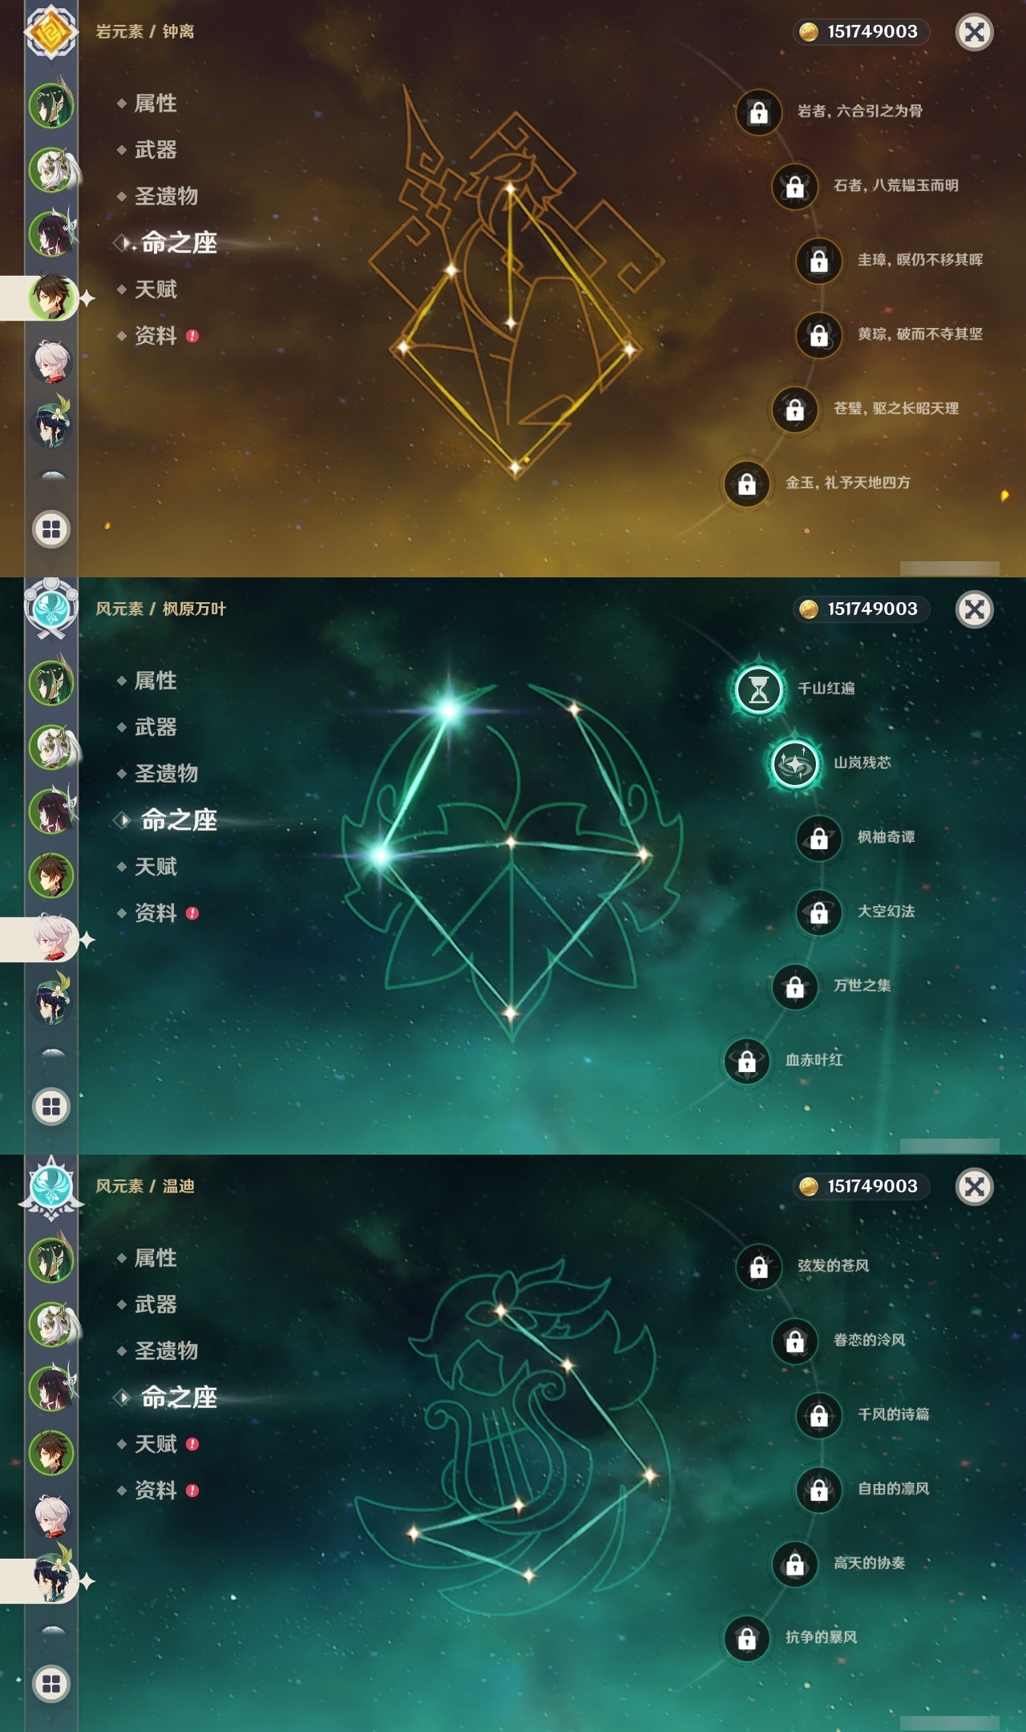The height and width of the screenshot is (1732, 1026).
Task: Open 资料 entry in Kazuha's panel
Action: pyautogui.click(x=156, y=913)
